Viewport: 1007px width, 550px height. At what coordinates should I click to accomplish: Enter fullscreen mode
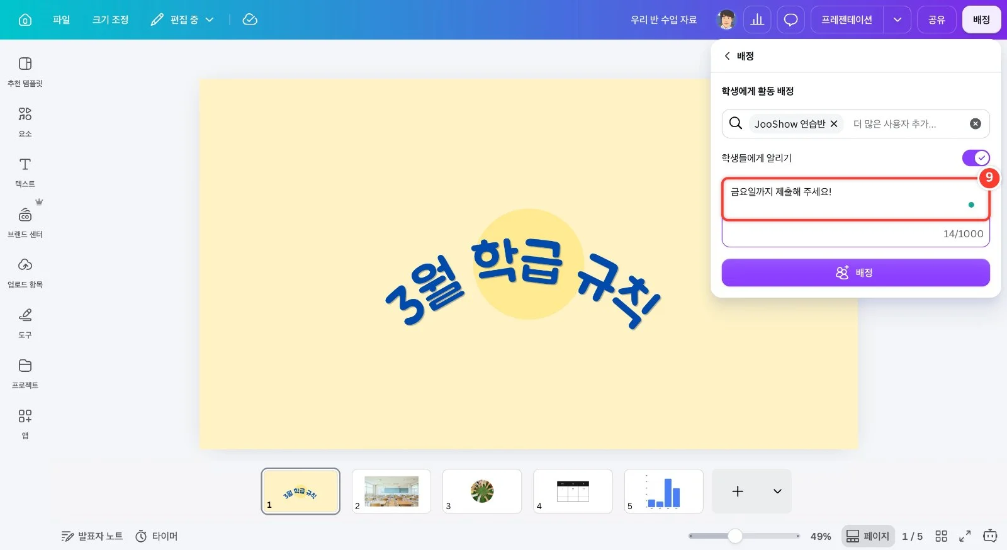pos(965,536)
